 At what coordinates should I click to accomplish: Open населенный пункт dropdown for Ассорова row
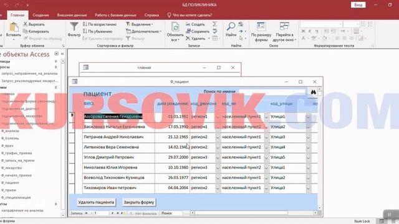[266, 117]
